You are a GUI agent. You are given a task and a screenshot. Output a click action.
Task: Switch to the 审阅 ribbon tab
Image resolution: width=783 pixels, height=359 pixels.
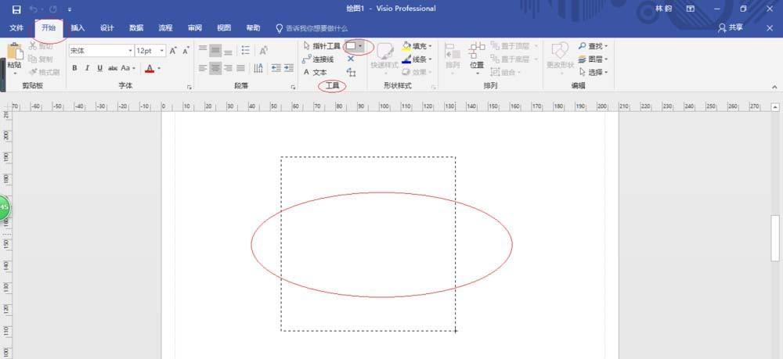pyautogui.click(x=195, y=28)
